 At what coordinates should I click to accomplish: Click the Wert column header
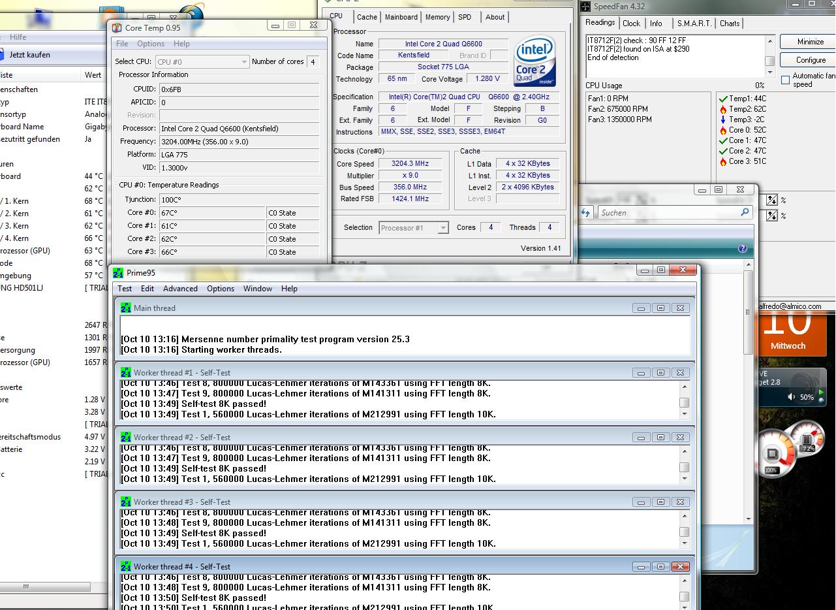tap(93, 75)
